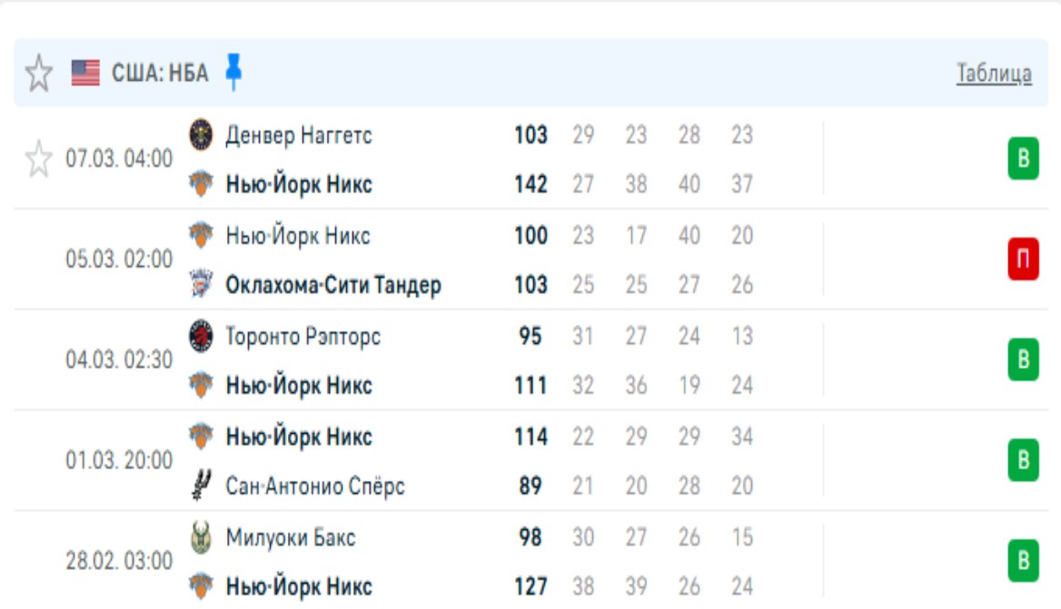This screenshot has height=609, width=1061.
Task: Click the USA flag icon
Action: [85, 74]
